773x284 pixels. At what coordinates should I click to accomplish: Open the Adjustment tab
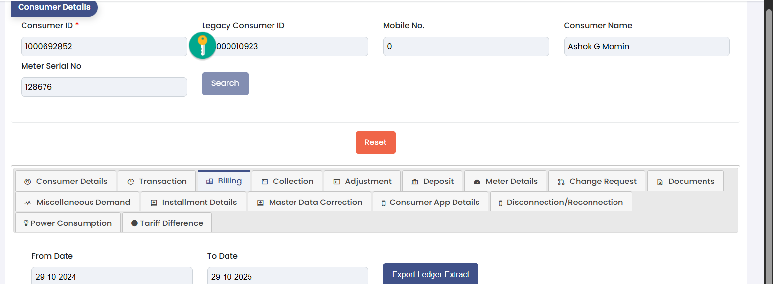click(x=363, y=182)
